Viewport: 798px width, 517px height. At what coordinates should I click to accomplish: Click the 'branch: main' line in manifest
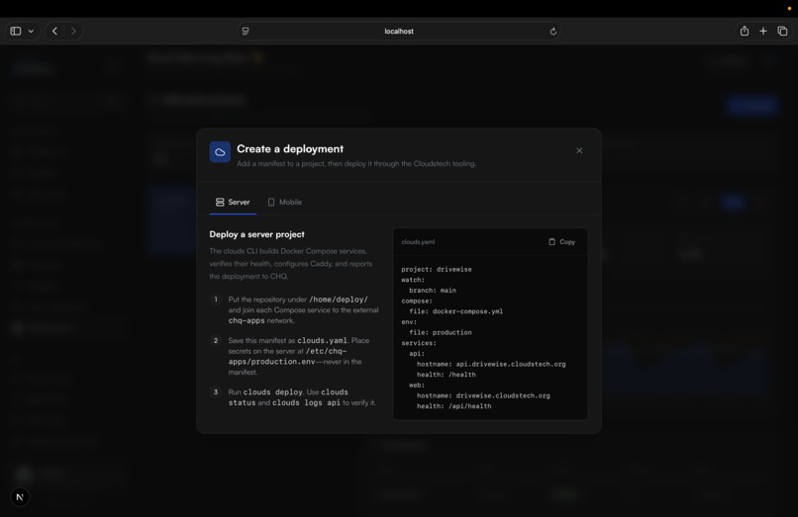(x=433, y=291)
